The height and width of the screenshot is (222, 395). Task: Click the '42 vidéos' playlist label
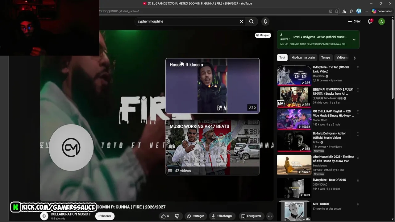tap(183, 171)
